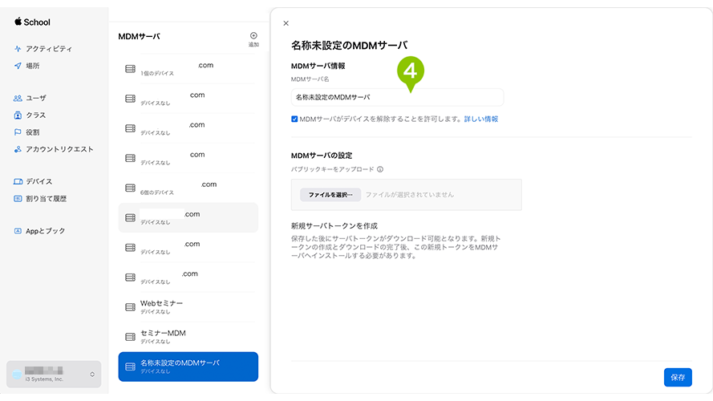
Task: Close the MDM server detail panel
Action: click(286, 23)
